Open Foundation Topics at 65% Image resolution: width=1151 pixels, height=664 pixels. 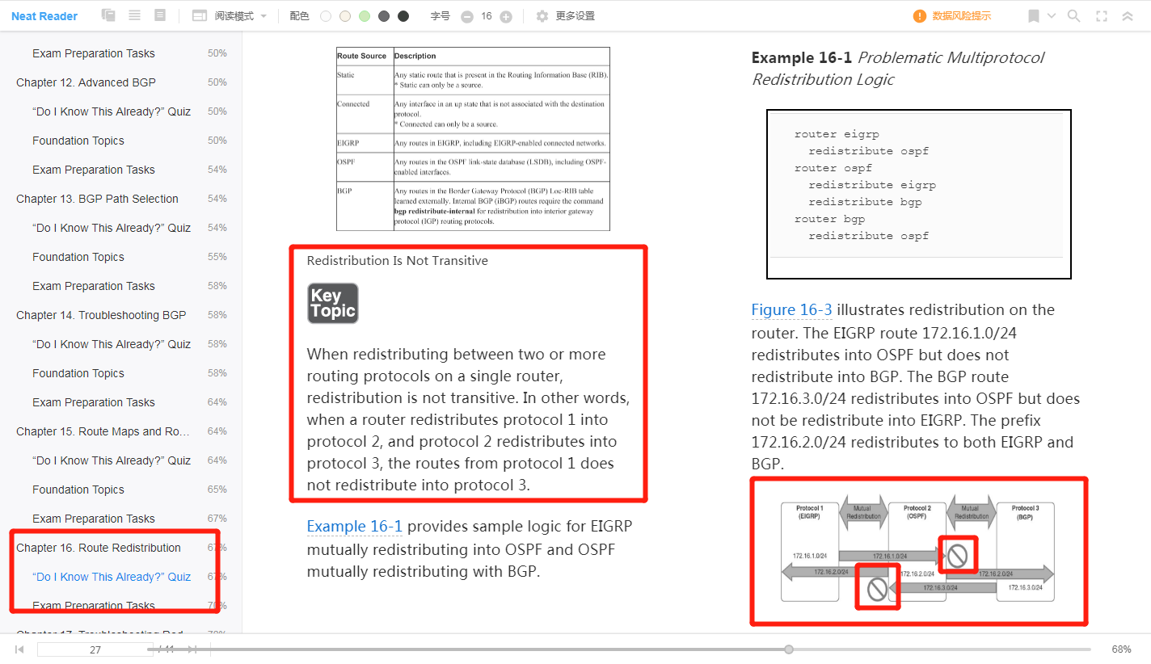click(78, 490)
